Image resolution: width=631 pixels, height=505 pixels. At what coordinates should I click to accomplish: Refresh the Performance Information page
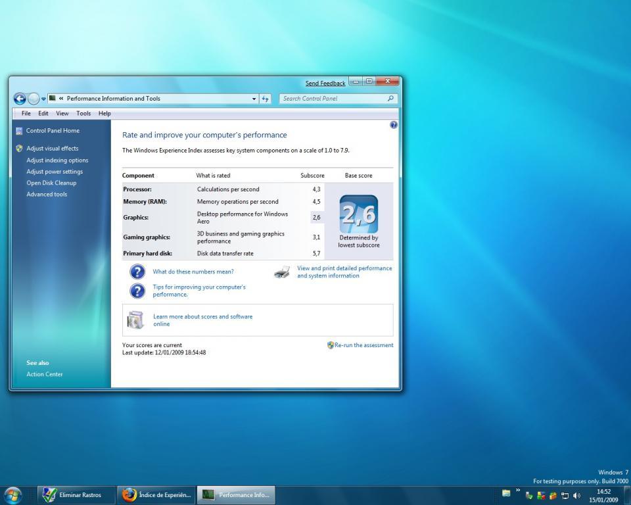click(x=265, y=99)
